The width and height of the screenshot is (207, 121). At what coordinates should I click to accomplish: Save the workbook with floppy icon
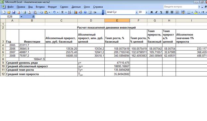(14, 12)
